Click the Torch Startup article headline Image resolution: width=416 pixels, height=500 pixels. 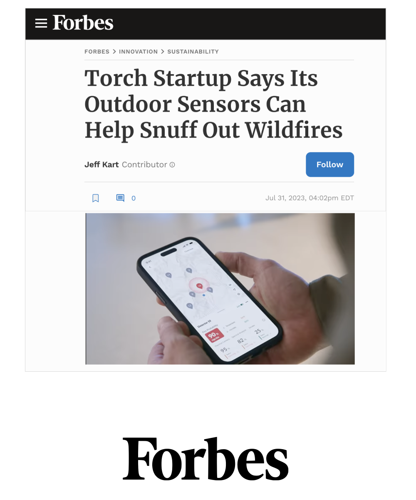[213, 104]
